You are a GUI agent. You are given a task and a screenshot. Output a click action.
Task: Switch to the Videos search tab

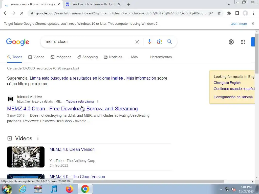click(36, 57)
